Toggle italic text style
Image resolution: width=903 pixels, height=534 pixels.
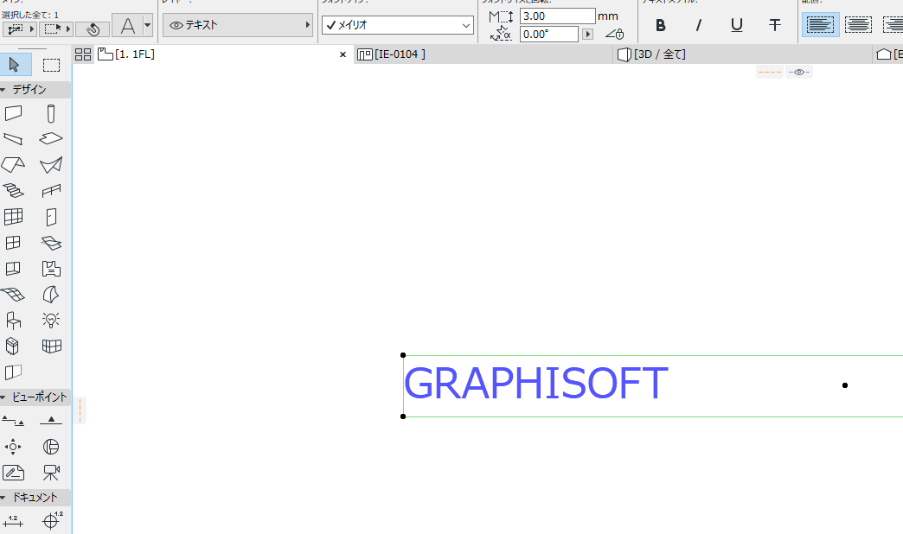[699, 25]
